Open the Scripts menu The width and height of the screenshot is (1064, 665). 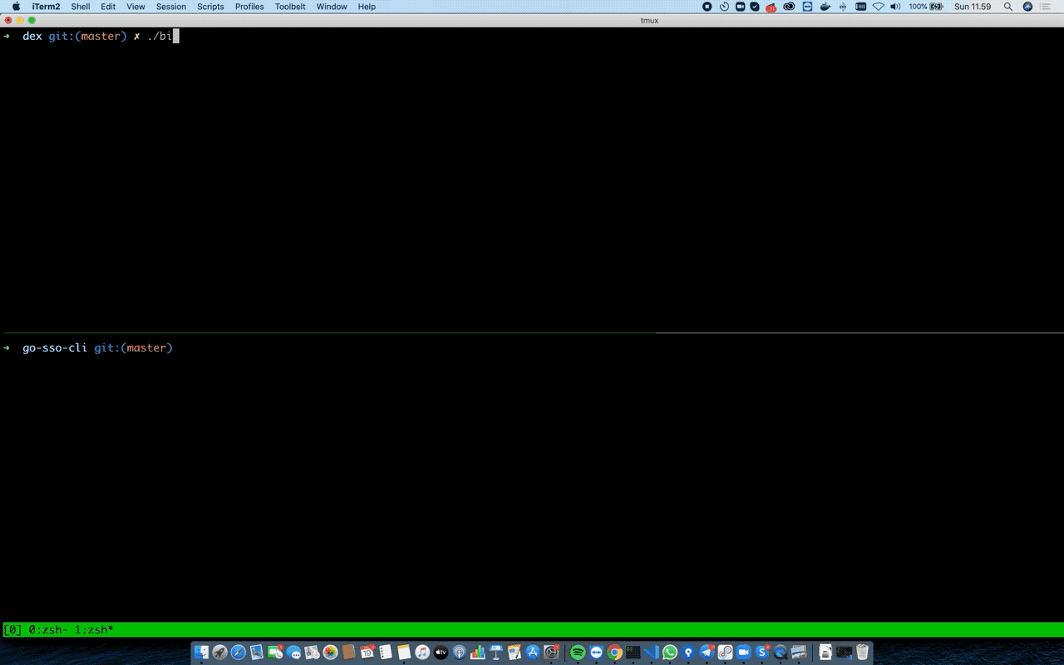(x=210, y=7)
